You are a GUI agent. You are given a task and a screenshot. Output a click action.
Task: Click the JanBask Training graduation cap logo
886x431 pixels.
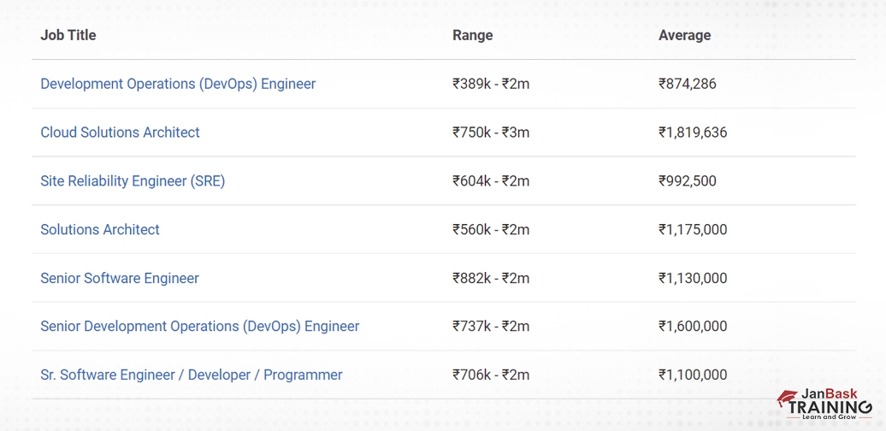click(x=786, y=399)
